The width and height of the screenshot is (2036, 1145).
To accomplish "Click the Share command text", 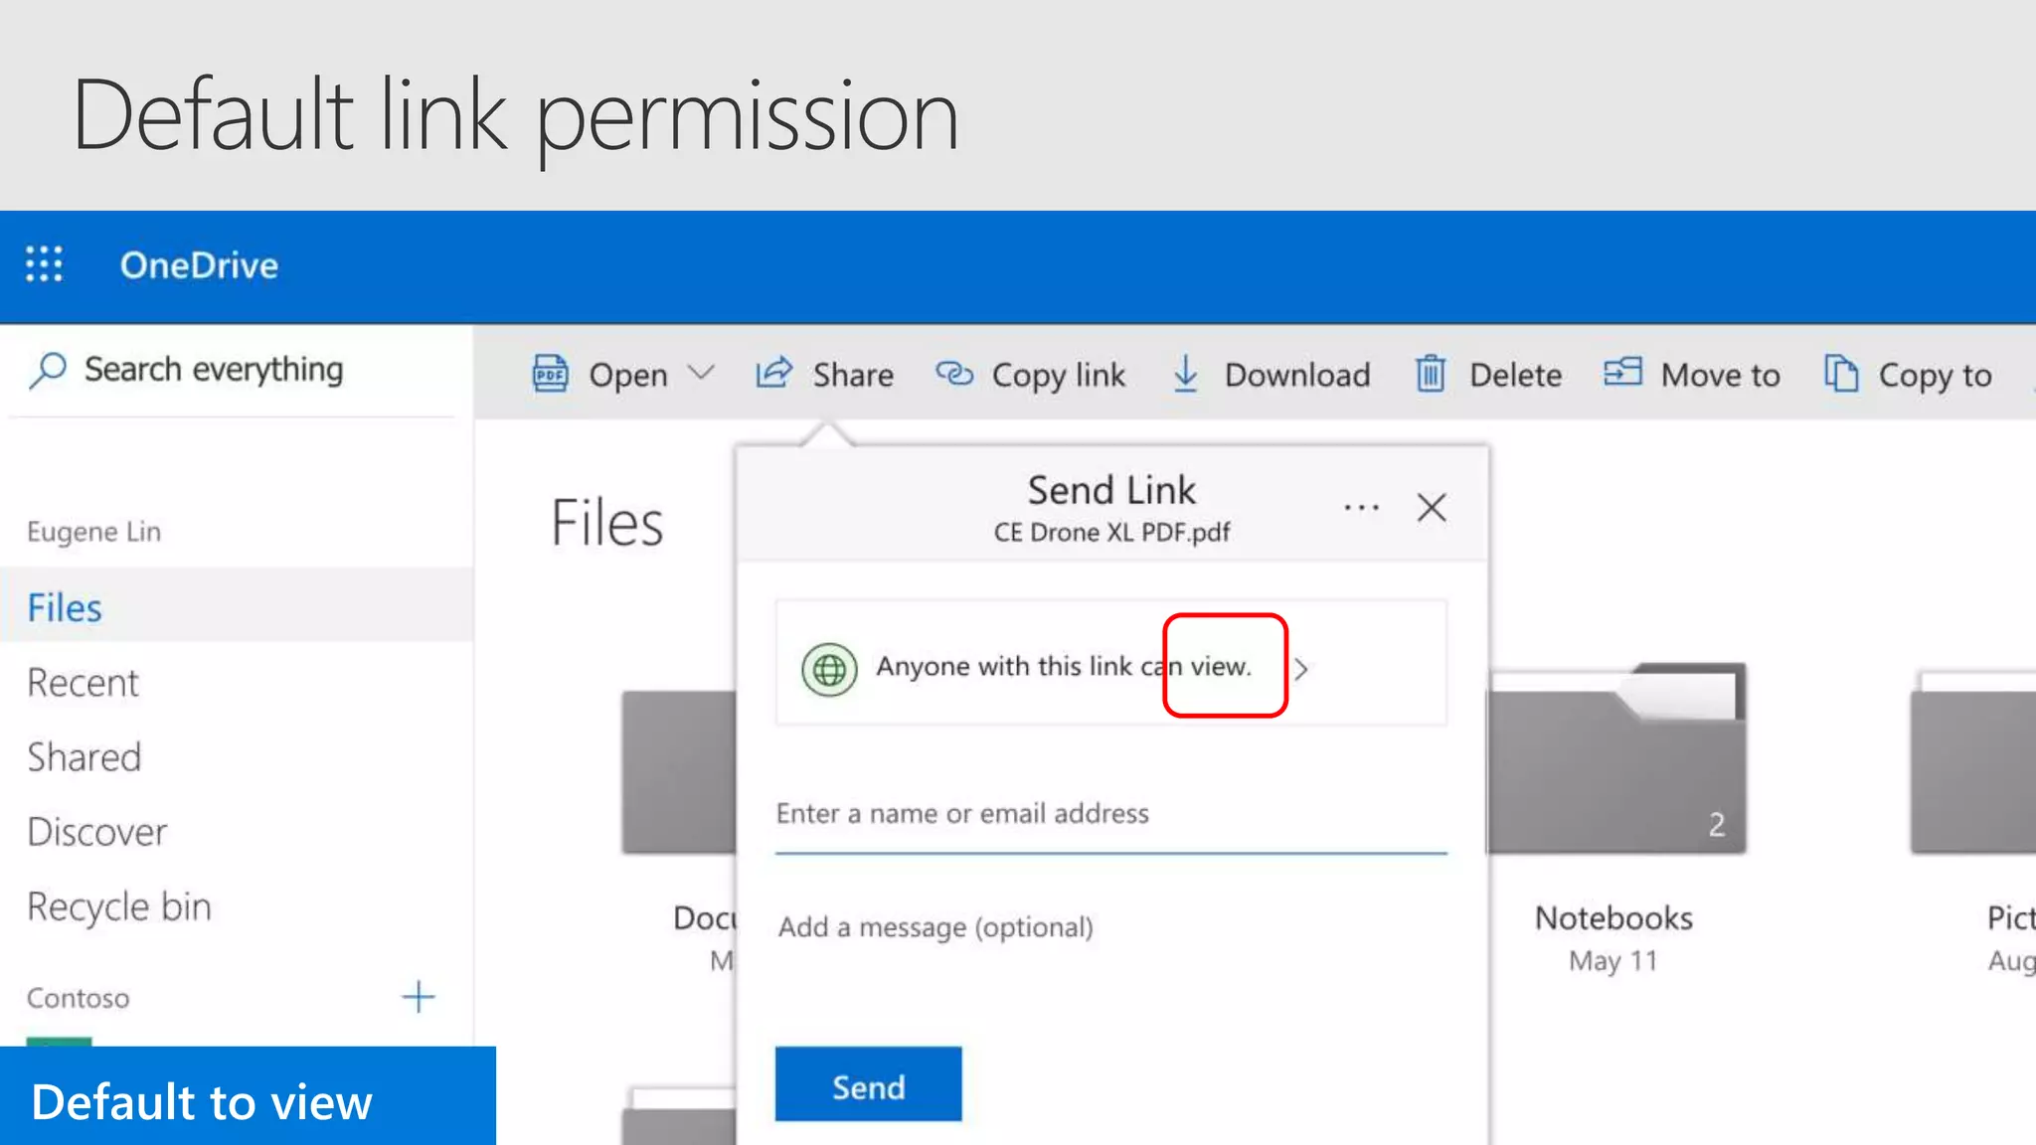I will point(853,375).
